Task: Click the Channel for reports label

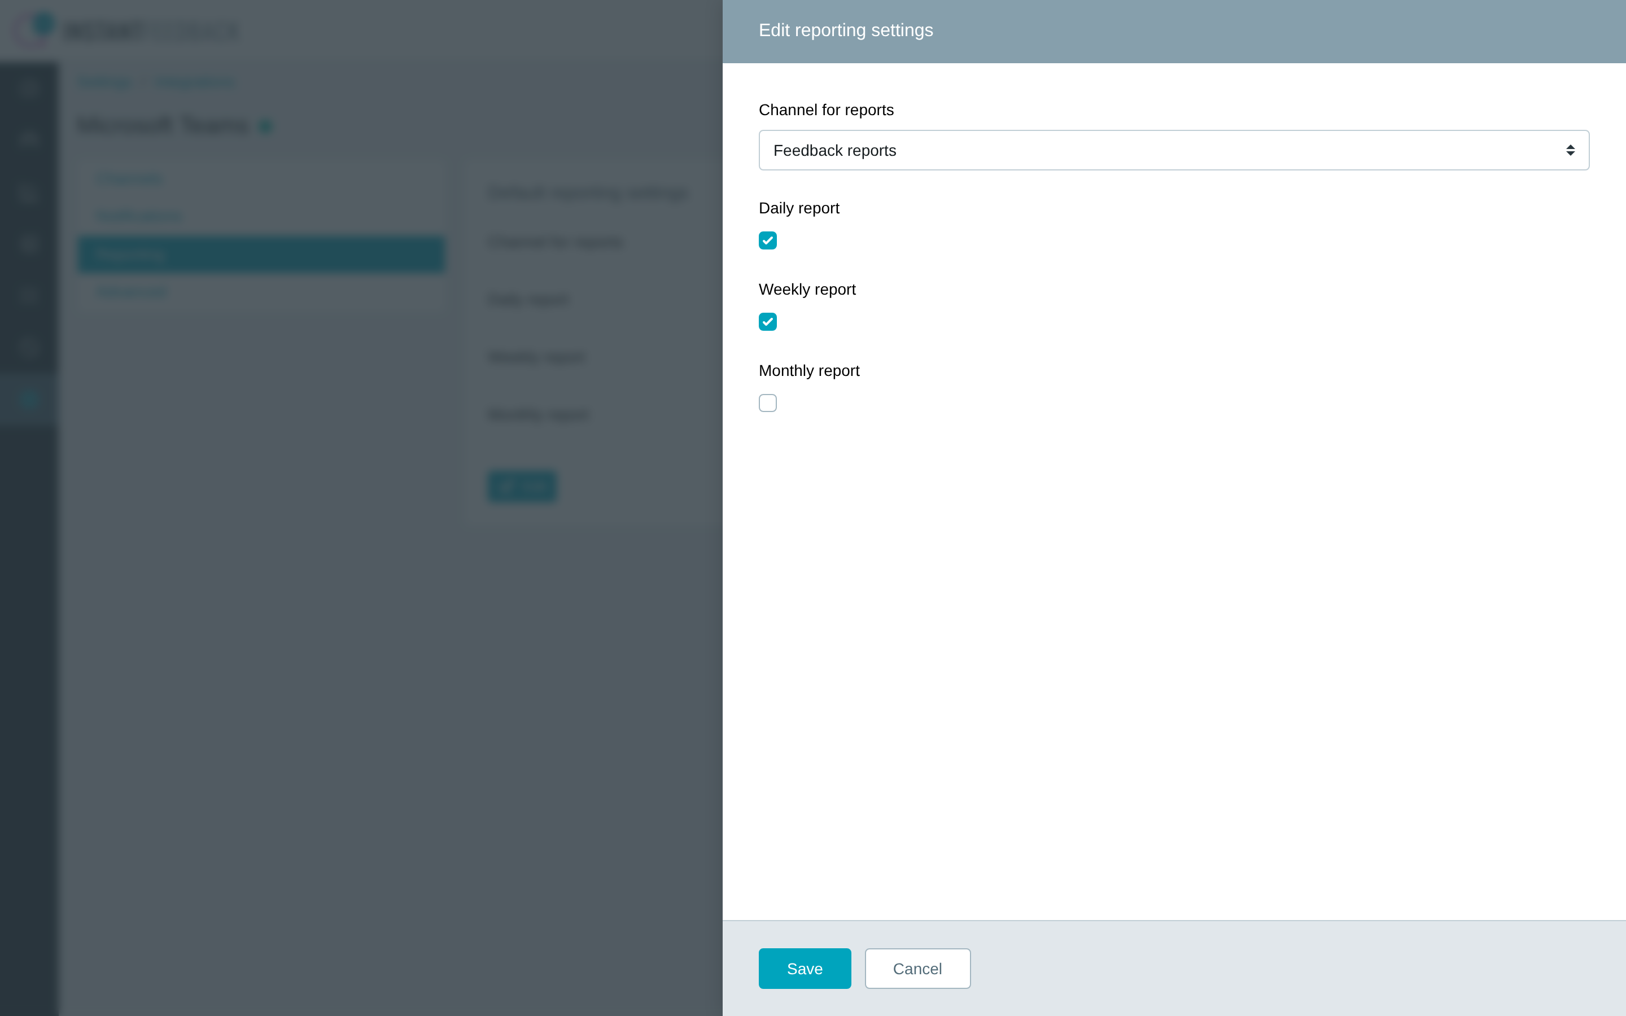Action: tap(826, 110)
